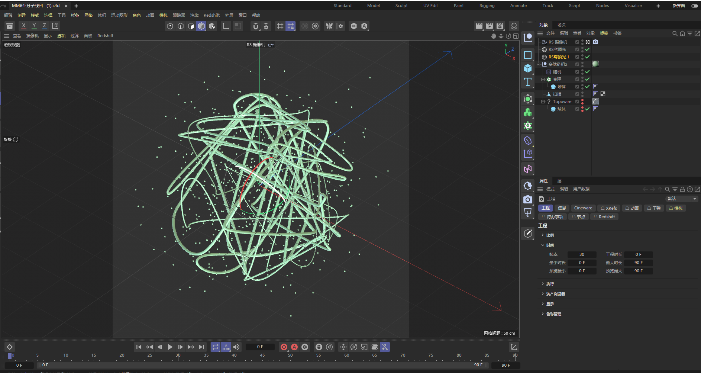Select the highlighted Model mode icon
Screen dimensions: 701x373
[201, 26]
